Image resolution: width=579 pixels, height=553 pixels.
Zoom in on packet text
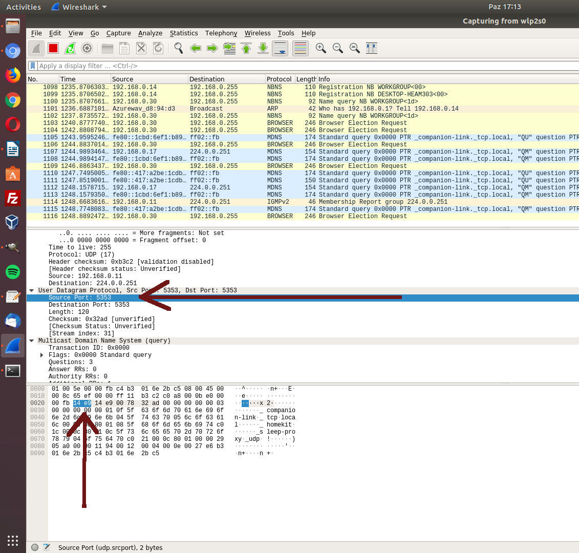pyautogui.click(x=321, y=49)
